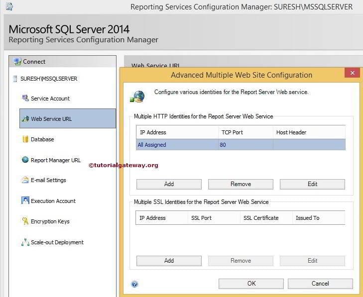Click the SSL Certificate column header

(x=266, y=218)
